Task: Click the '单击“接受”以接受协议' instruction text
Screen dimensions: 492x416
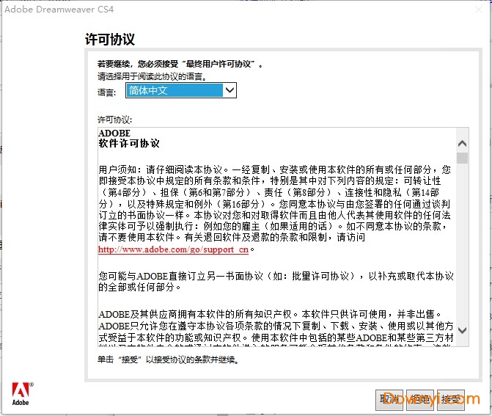Action: coord(168,360)
